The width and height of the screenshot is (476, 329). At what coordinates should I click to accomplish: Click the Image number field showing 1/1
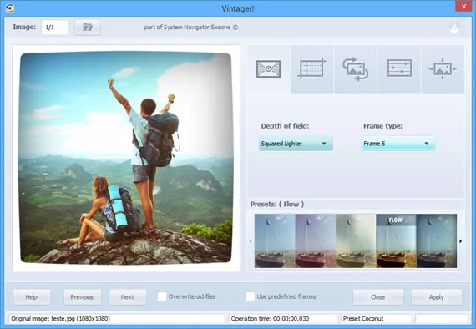[x=54, y=28]
